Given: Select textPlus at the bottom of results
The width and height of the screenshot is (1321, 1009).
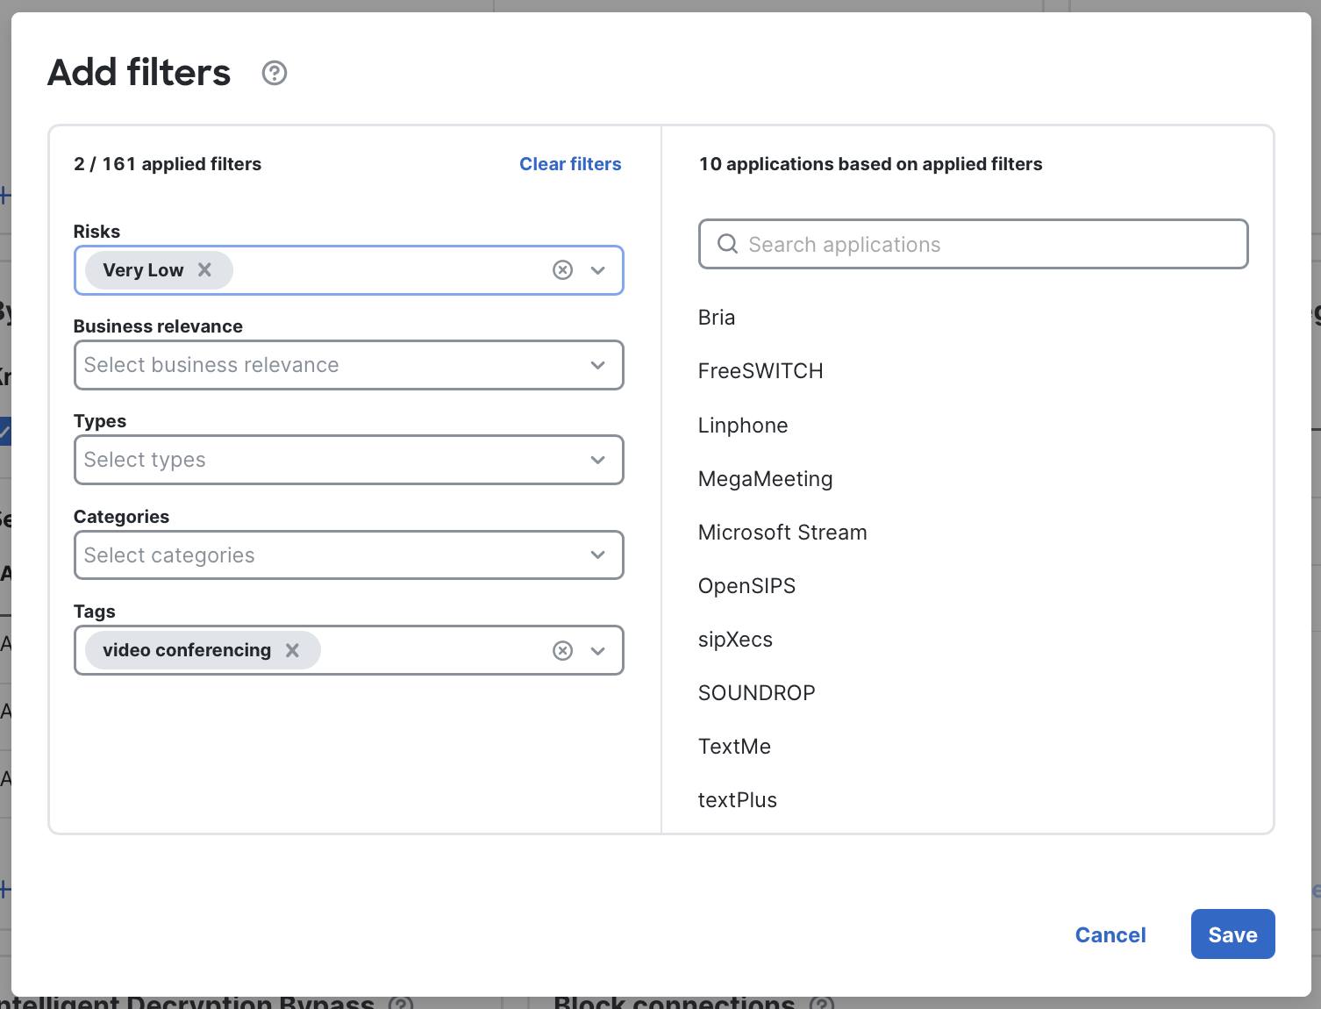Looking at the screenshot, I should 737,799.
